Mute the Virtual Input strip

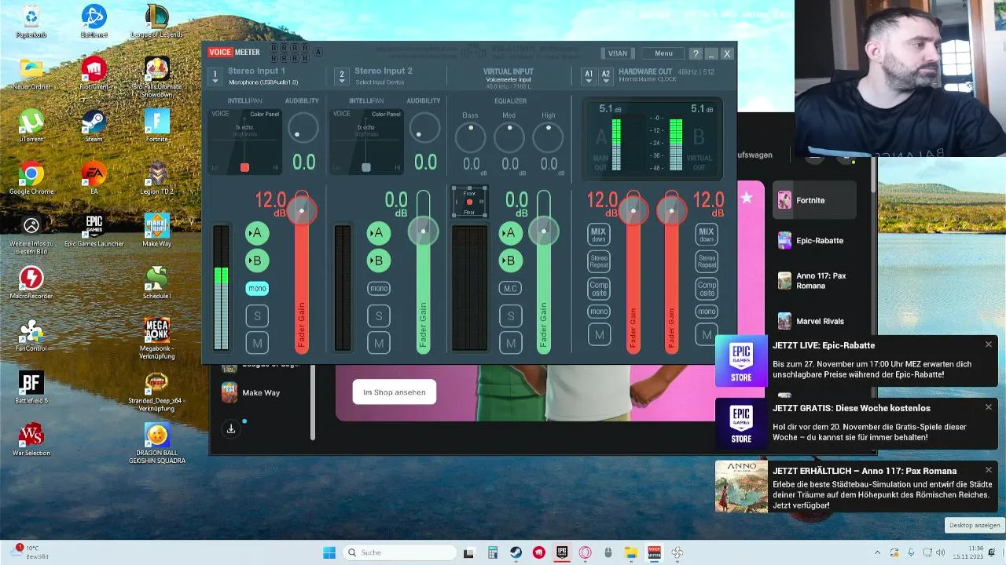(510, 343)
